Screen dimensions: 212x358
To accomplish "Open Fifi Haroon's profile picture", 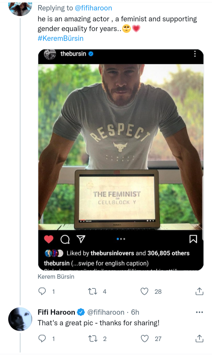I will (x=20, y=319).
